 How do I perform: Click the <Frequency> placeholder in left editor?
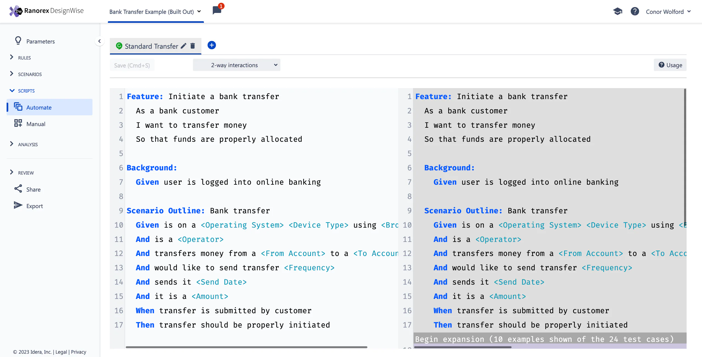pyautogui.click(x=309, y=268)
